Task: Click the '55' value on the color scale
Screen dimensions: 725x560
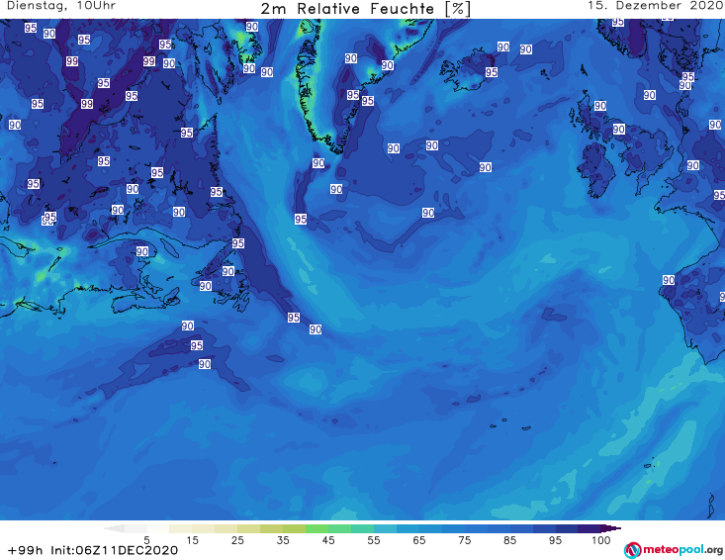Action: tap(374, 540)
